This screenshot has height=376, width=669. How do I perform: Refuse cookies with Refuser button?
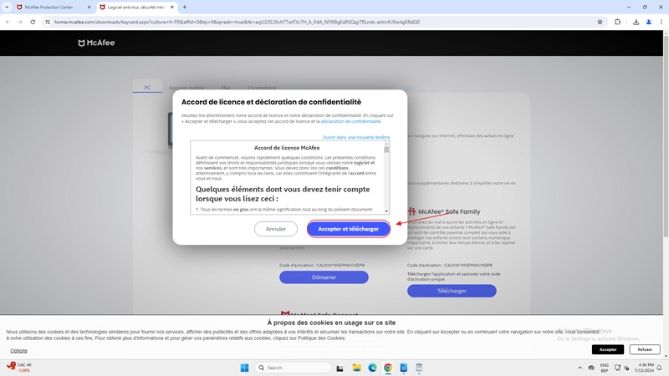tap(645, 349)
